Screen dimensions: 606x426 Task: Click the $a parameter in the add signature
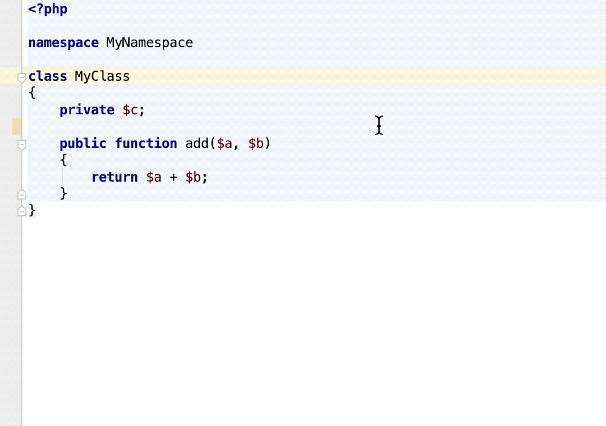click(x=224, y=143)
